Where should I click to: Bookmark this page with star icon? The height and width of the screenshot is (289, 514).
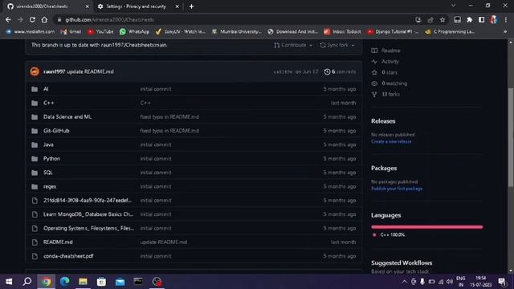point(443,19)
